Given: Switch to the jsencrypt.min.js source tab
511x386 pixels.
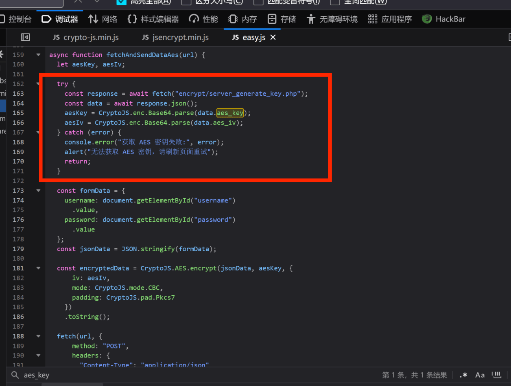Looking at the screenshot, I should (x=175, y=37).
